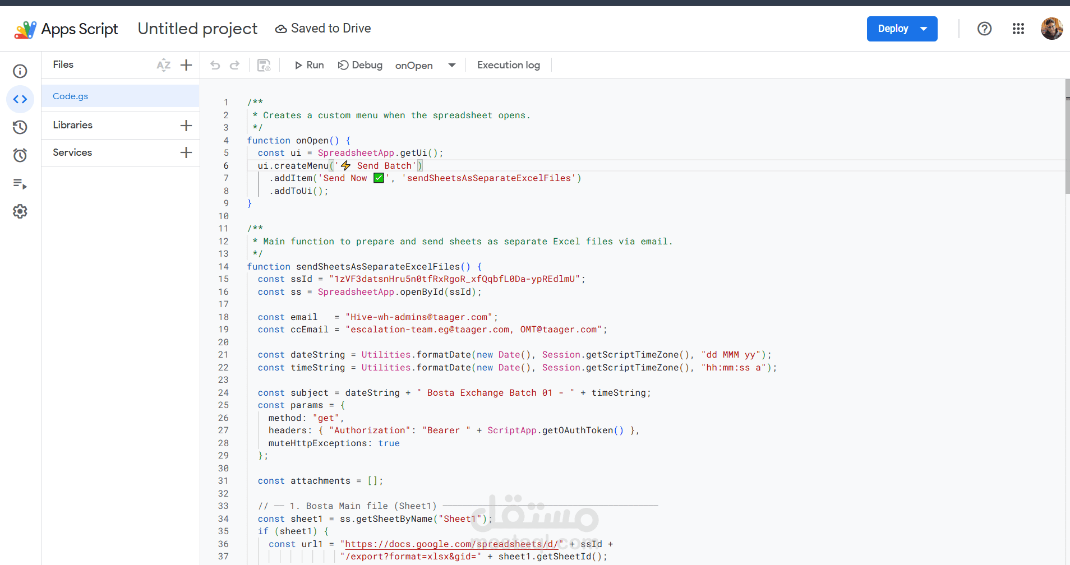The width and height of the screenshot is (1070, 565).
Task: Add a service with plus icon
Action: click(186, 152)
